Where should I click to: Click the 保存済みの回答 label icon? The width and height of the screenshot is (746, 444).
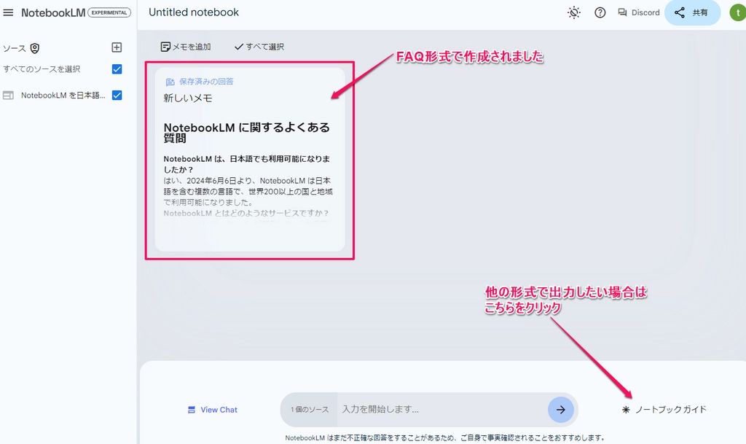170,82
